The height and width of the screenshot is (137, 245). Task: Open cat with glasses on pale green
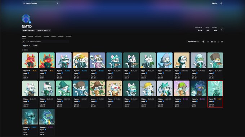tap(30, 89)
